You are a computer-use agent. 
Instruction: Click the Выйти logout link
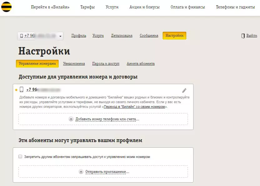click(252, 36)
